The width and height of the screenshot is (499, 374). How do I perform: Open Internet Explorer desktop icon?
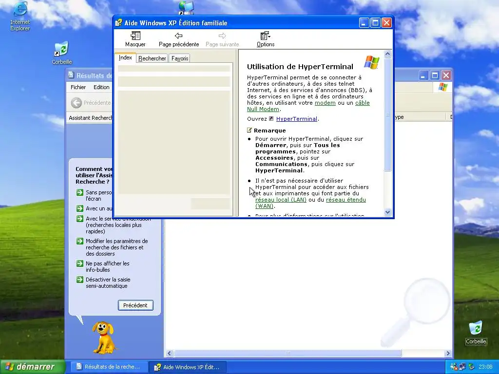pyautogui.click(x=19, y=9)
